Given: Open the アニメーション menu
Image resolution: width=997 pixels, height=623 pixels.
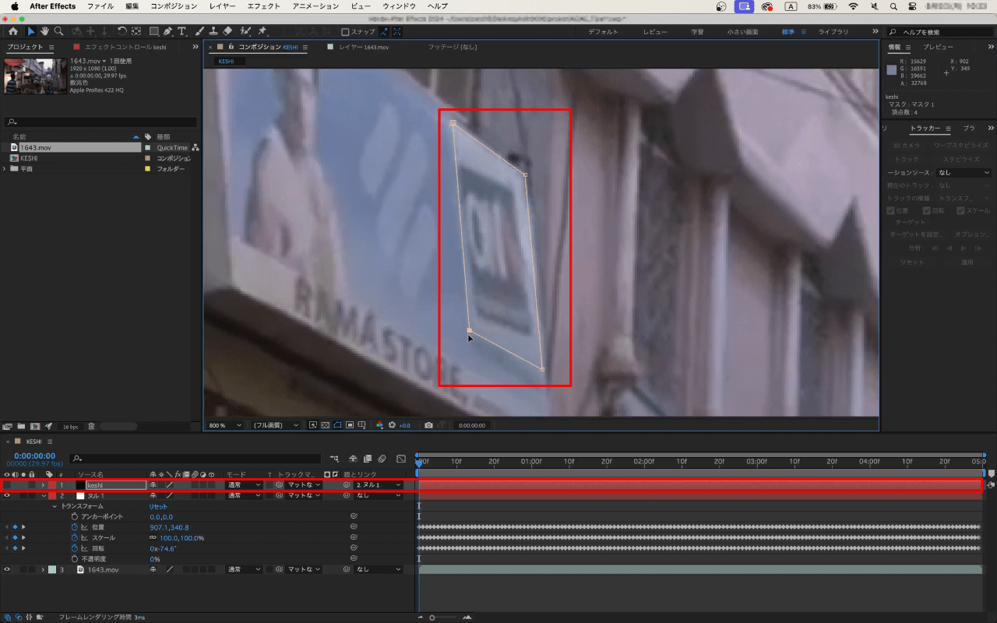Looking at the screenshot, I should click(x=315, y=6).
